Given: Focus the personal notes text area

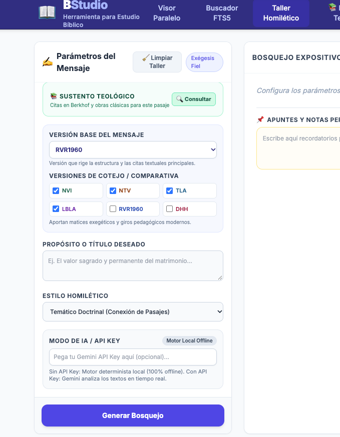Looking at the screenshot, I should click(x=298, y=148).
